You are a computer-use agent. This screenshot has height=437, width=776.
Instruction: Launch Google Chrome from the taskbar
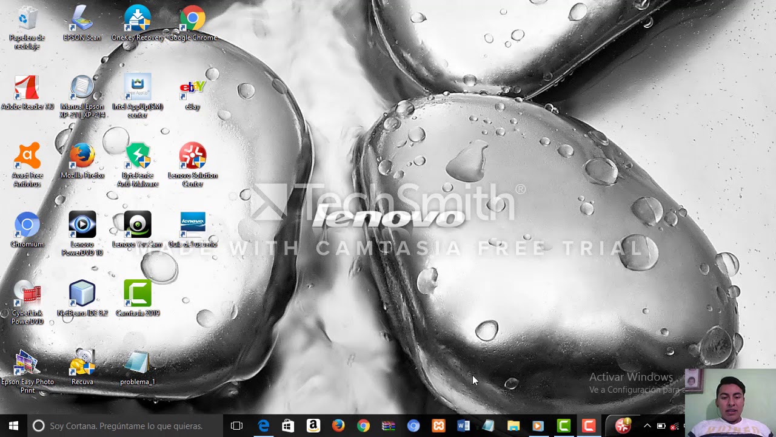[x=363, y=425]
